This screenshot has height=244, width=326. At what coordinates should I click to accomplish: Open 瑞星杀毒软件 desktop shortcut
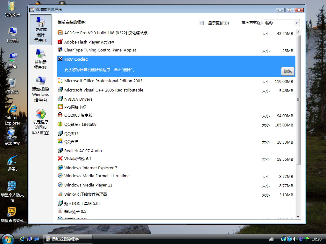(12, 215)
